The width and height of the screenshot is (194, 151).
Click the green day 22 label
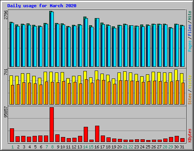tap(131, 147)
